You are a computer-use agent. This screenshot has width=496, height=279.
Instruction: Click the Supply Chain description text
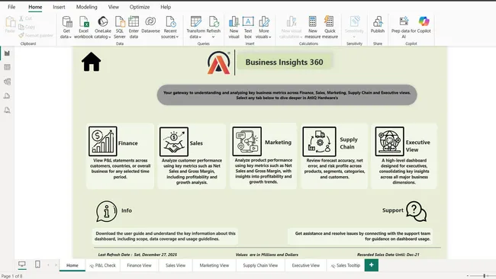(x=334, y=168)
